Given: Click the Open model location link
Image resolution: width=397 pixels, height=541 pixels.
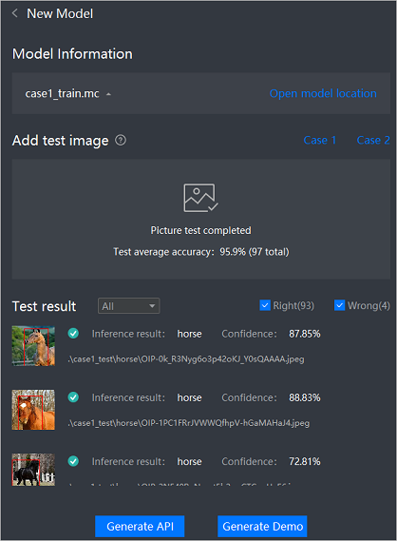Looking at the screenshot, I should click(323, 93).
